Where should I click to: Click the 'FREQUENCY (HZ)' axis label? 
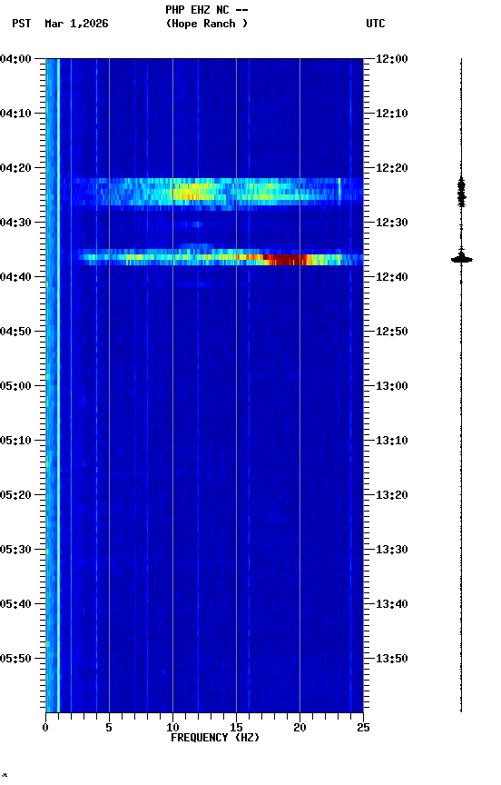[215, 738]
